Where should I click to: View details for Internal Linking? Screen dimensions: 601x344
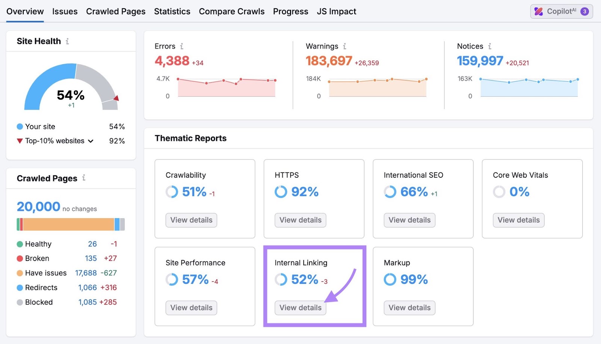tap(300, 308)
